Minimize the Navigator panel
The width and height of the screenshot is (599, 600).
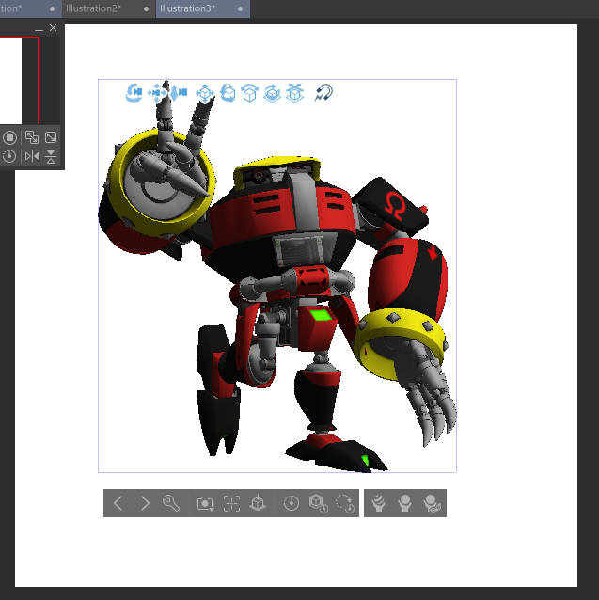coord(39,29)
